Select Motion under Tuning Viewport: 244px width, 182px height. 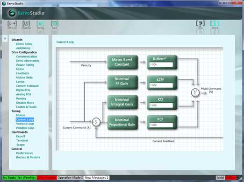pos(21,115)
